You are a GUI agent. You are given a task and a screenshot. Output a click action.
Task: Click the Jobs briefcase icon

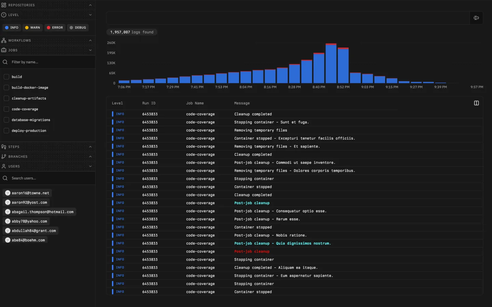pyautogui.click(x=4, y=50)
